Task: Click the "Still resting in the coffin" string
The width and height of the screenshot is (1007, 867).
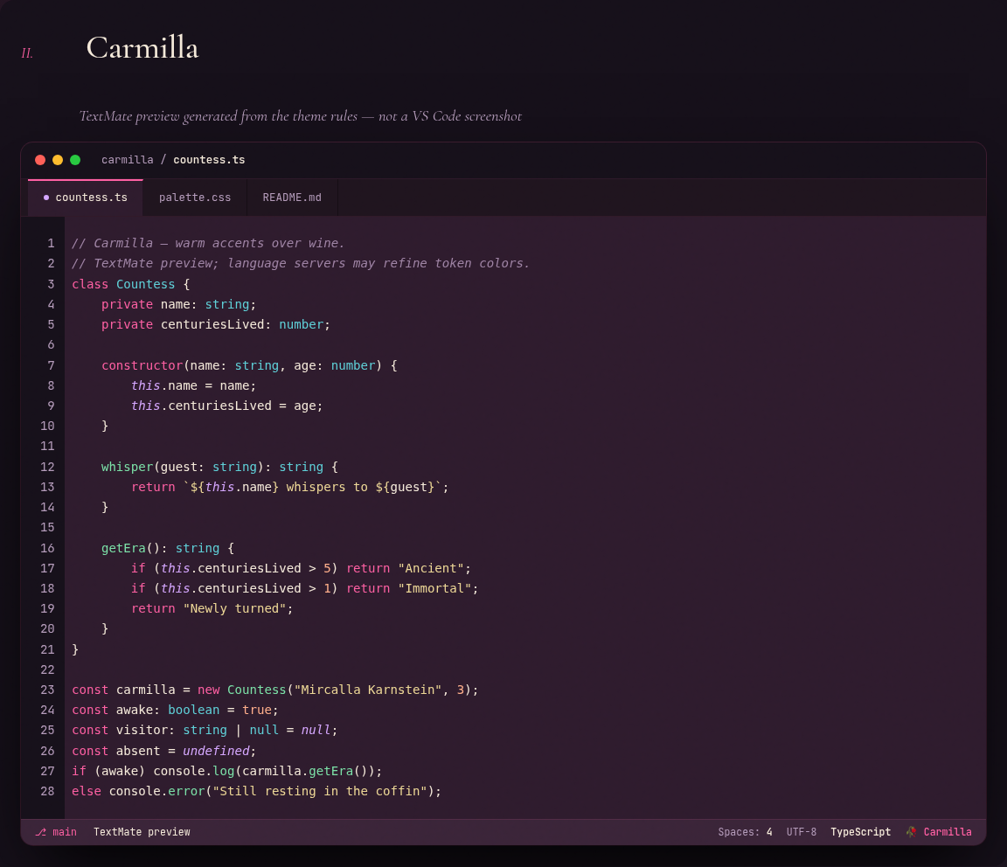Action: (320, 791)
